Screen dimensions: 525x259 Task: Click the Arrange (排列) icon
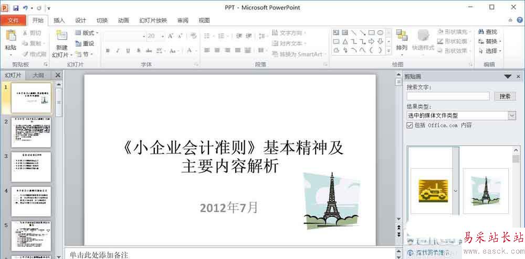click(402, 36)
